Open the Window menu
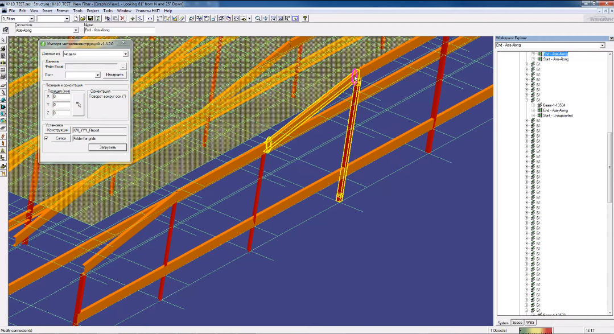Screen dimensions: 614x334 [x=123, y=11]
